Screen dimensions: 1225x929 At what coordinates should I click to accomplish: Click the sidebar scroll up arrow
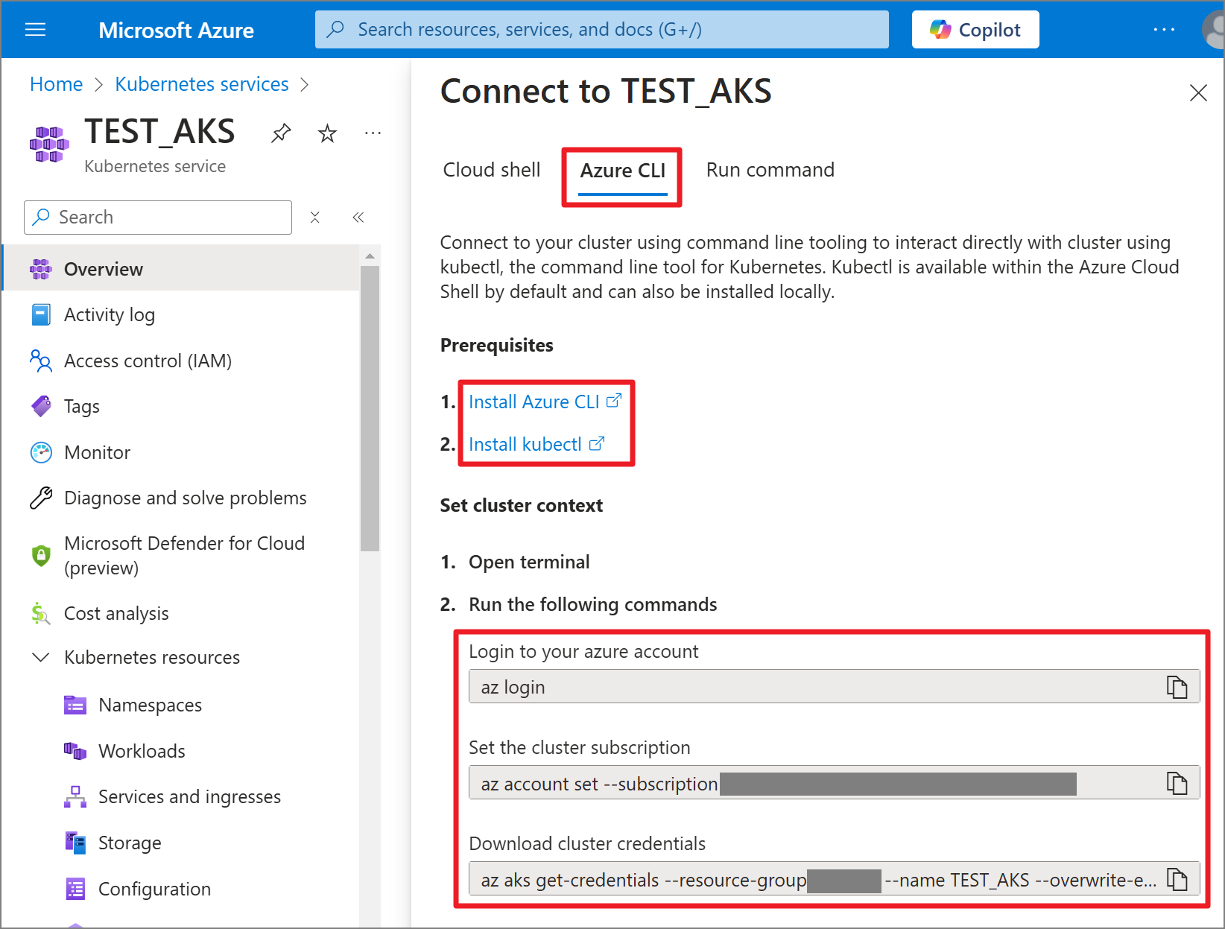coord(370,256)
